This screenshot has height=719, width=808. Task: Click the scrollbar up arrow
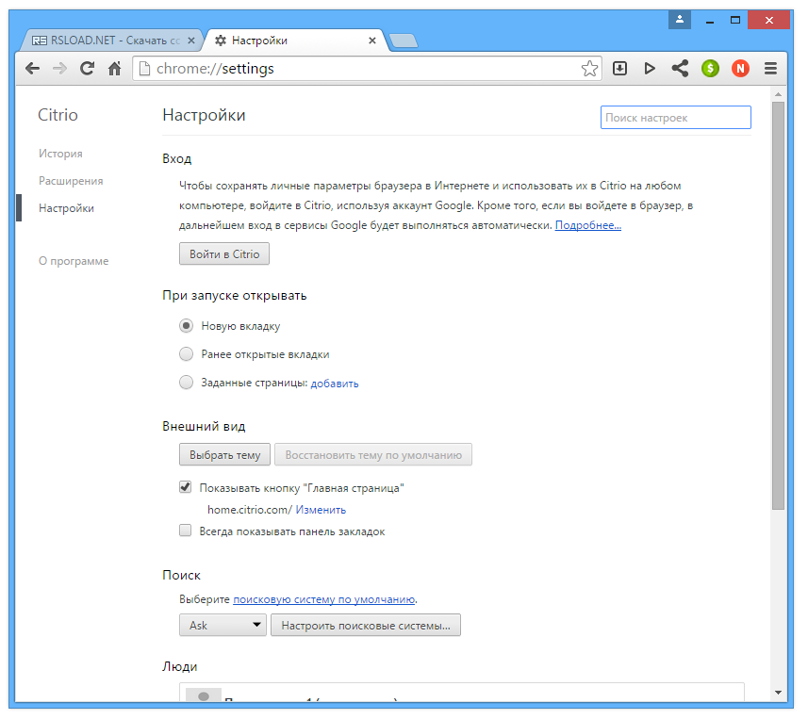coord(778,94)
